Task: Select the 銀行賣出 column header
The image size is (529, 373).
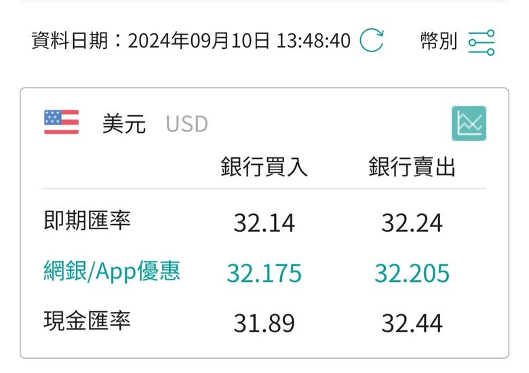Action: pos(412,167)
